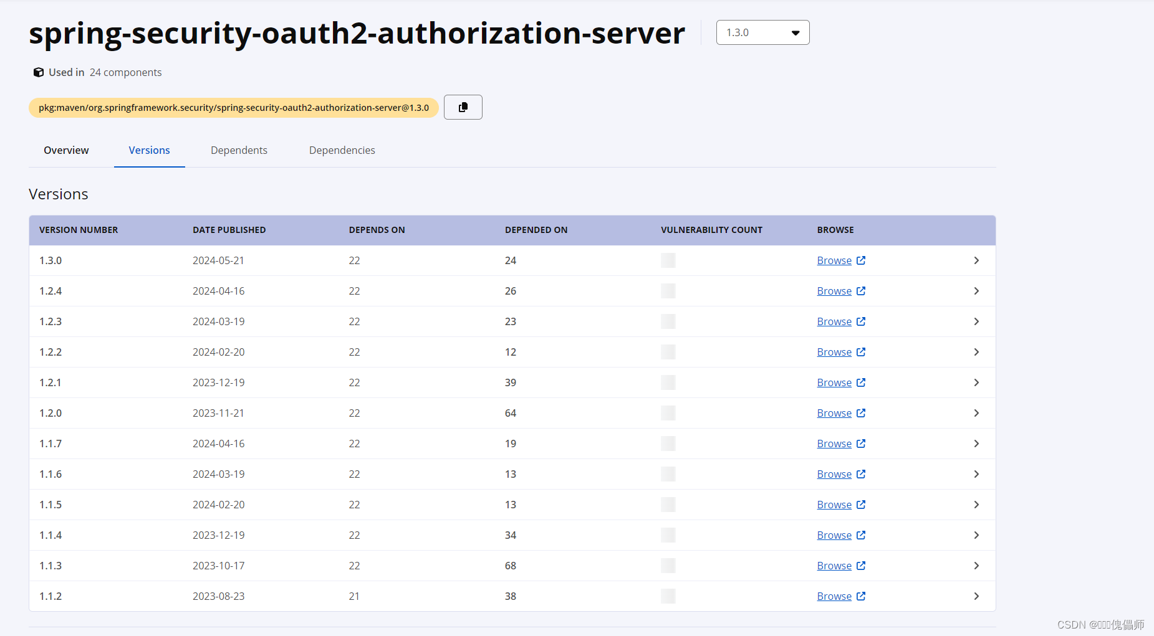Click the external link icon in row 1.1.4
The image size is (1154, 636).
(x=861, y=535)
